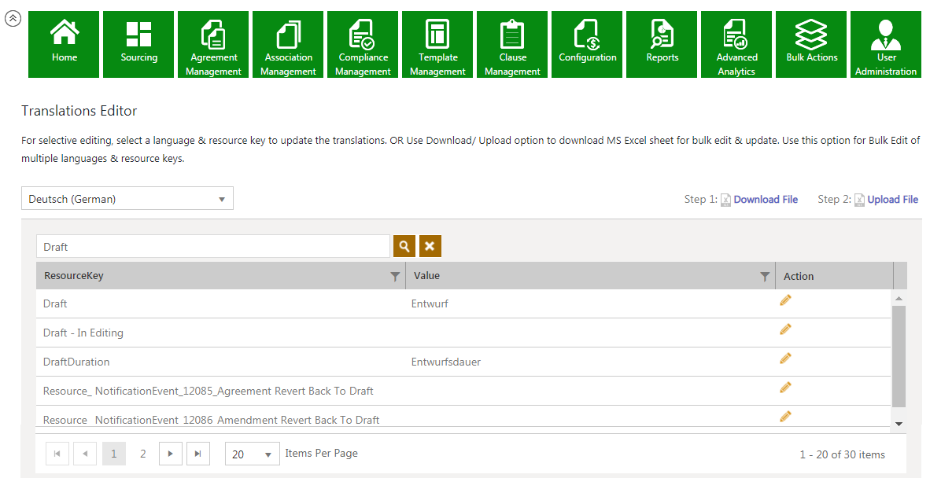Image resolution: width=930 pixels, height=478 pixels.
Task: Open the Sourcing module icon
Action: (x=138, y=44)
